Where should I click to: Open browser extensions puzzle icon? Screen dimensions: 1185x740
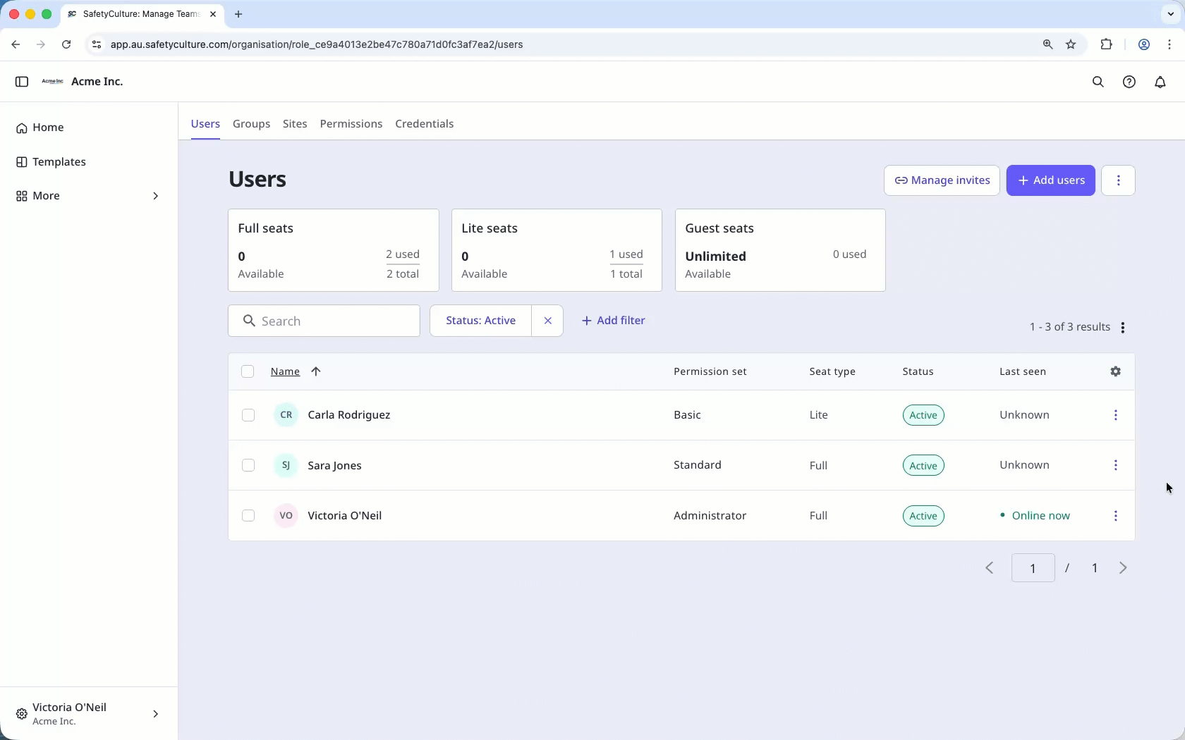click(1106, 44)
